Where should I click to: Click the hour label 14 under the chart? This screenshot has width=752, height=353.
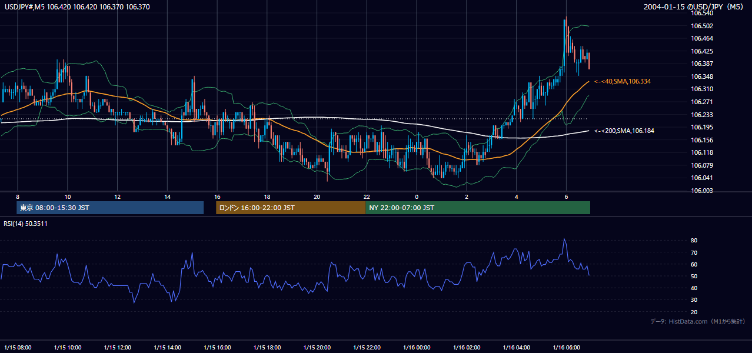tap(167, 197)
